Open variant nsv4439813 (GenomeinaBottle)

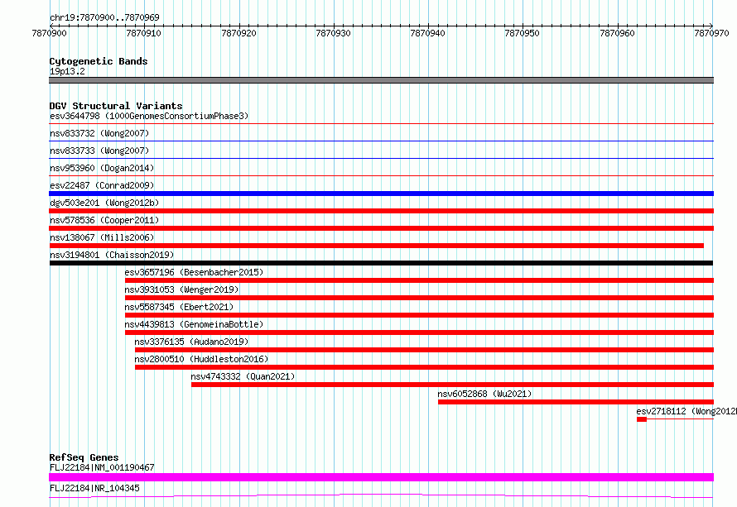pos(194,324)
